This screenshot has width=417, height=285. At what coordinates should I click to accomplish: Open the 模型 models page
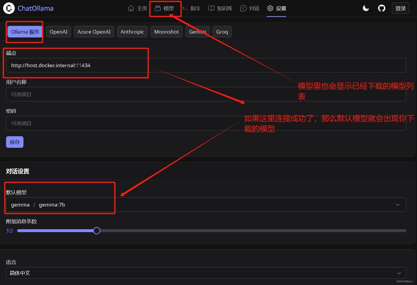pos(165,8)
